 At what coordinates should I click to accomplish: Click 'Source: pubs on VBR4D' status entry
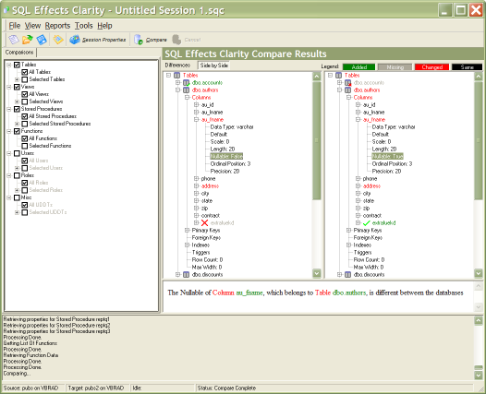pyautogui.click(x=30, y=388)
